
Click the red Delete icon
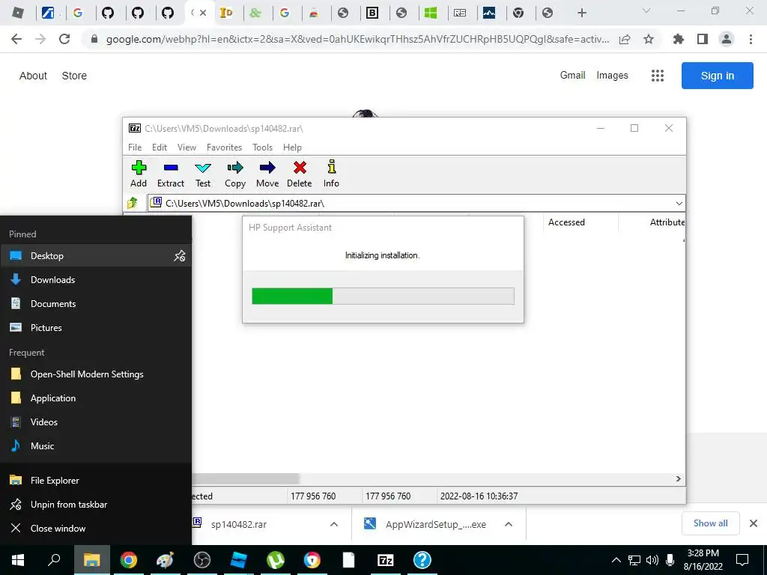pos(300,174)
